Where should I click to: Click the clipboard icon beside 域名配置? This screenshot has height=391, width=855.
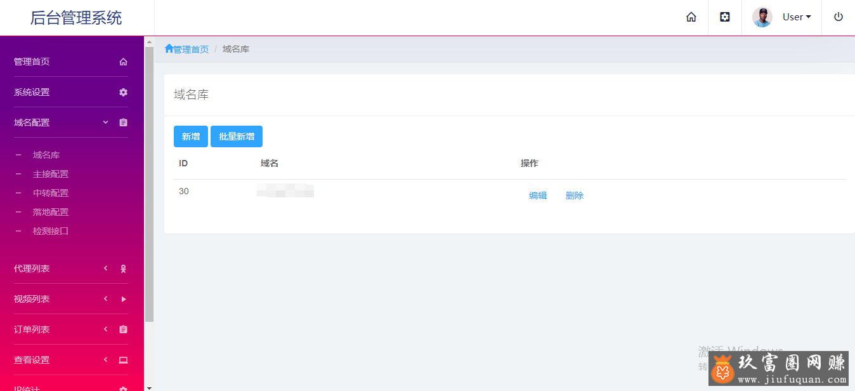pyautogui.click(x=123, y=123)
